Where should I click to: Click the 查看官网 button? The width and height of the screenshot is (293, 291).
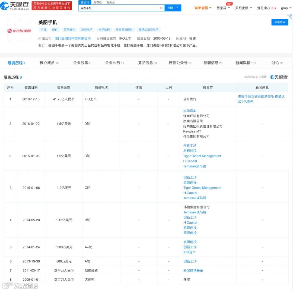point(280,22)
